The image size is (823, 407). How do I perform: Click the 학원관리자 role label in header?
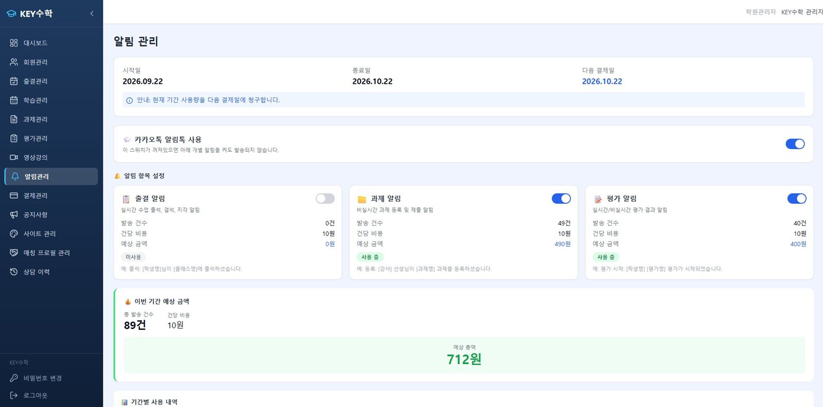point(761,12)
